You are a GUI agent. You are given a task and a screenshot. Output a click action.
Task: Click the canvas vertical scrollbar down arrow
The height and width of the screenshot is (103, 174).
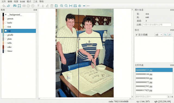pyautogui.click(x=132, y=97)
